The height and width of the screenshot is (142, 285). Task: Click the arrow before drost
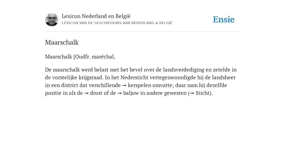(87, 93)
